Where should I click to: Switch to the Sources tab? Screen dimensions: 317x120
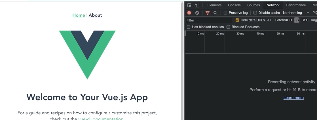pyautogui.click(x=253, y=5)
